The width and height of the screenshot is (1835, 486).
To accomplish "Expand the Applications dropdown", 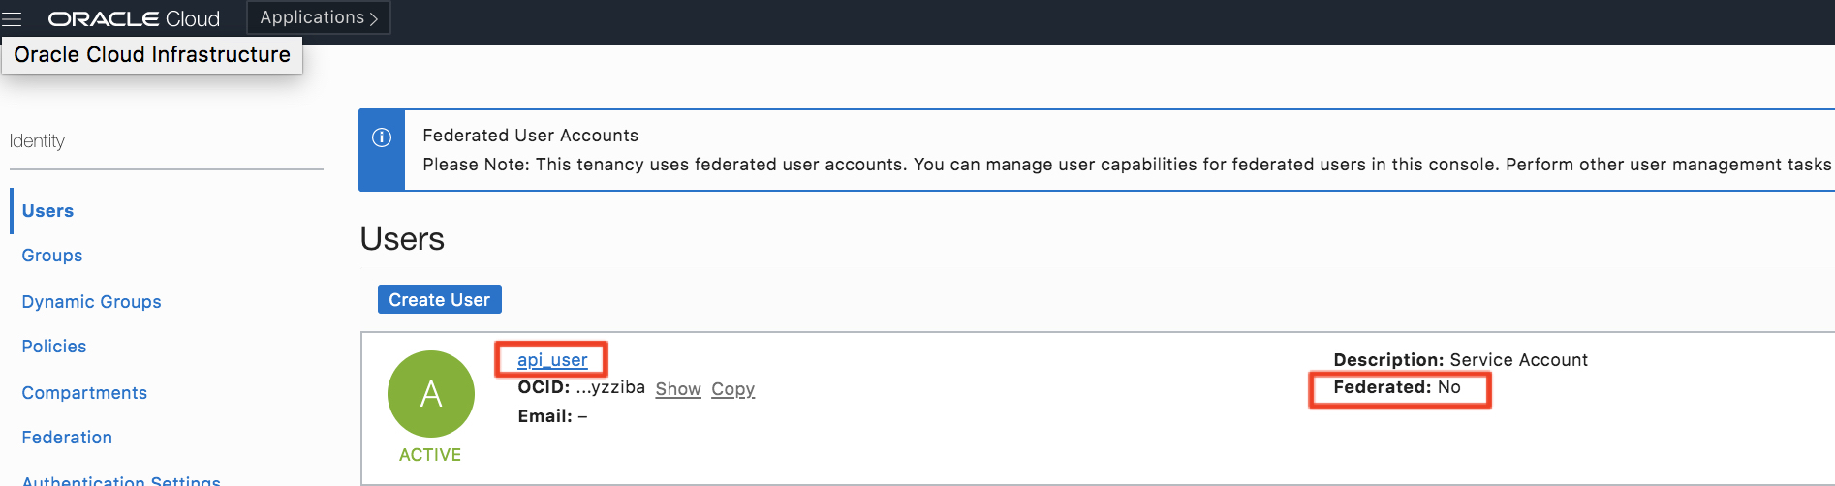I will coord(319,17).
